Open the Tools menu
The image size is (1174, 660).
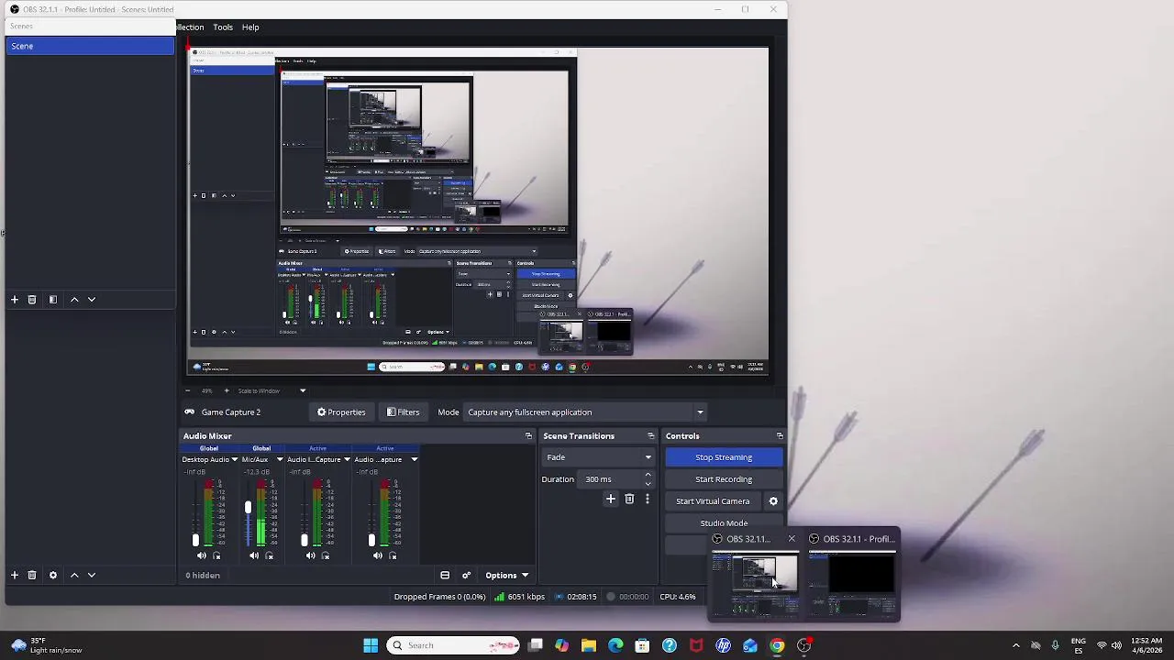(x=223, y=27)
